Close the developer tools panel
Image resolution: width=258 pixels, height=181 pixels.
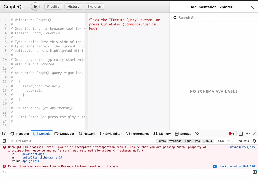(254, 134)
